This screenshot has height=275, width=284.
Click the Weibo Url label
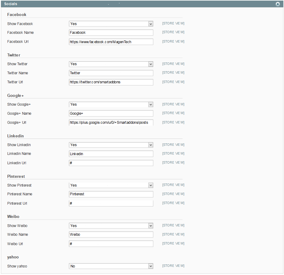pos(15,244)
